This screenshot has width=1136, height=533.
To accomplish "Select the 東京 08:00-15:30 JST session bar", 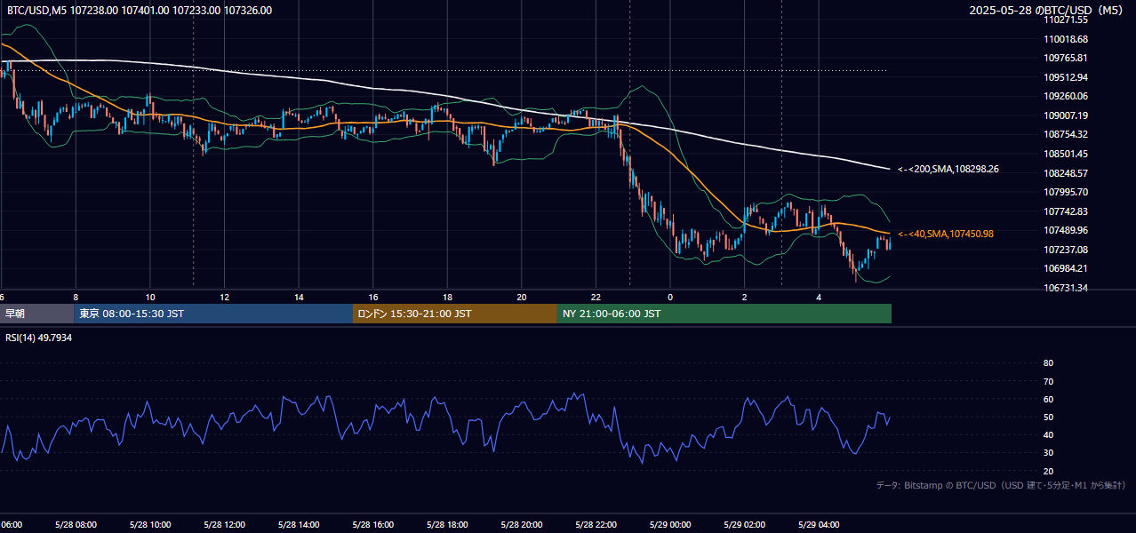I will [213, 314].
